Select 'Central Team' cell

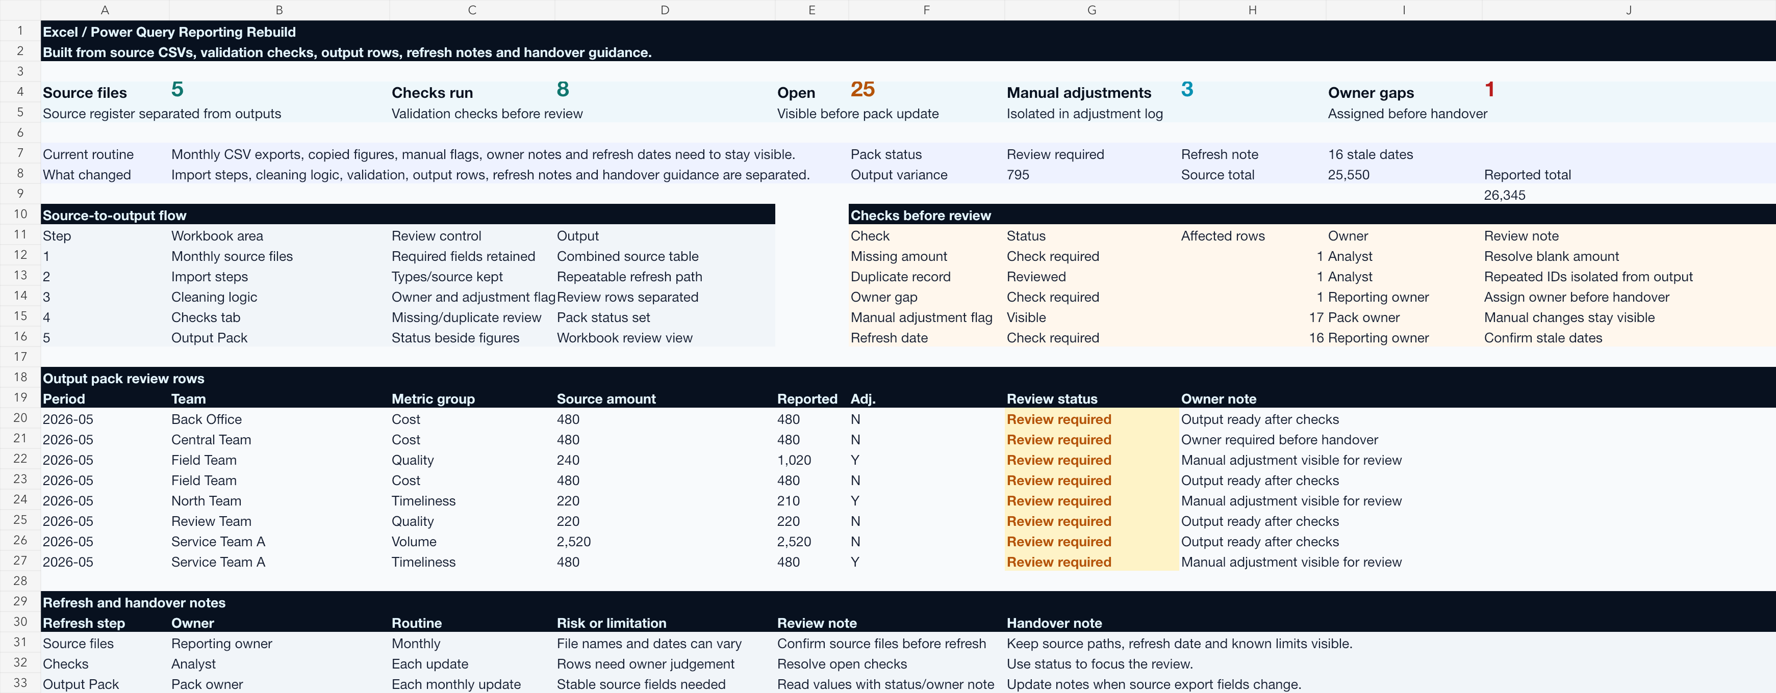(211, 440)
